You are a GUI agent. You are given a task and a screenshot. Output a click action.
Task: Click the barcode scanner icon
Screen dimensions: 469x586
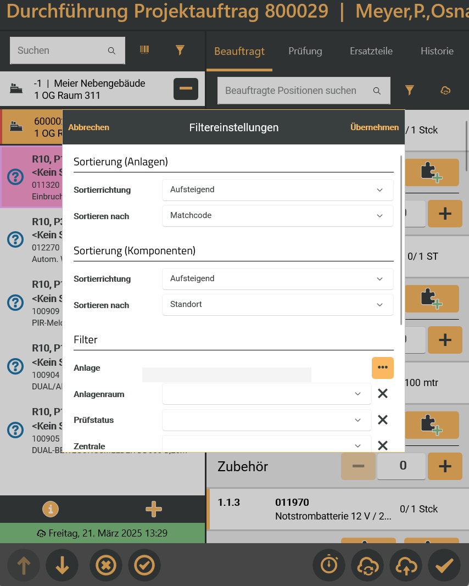(x=144, y=50)
